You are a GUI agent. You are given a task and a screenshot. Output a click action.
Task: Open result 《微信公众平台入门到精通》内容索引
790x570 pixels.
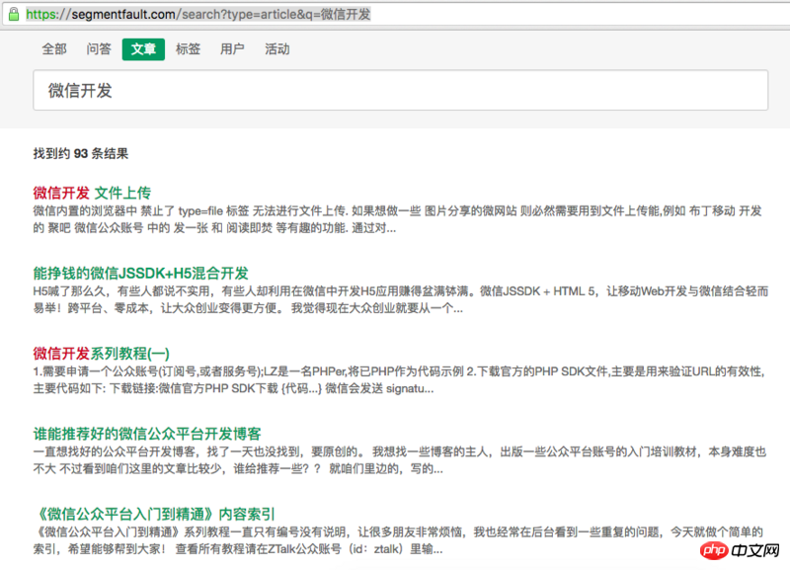click(154, 514)
